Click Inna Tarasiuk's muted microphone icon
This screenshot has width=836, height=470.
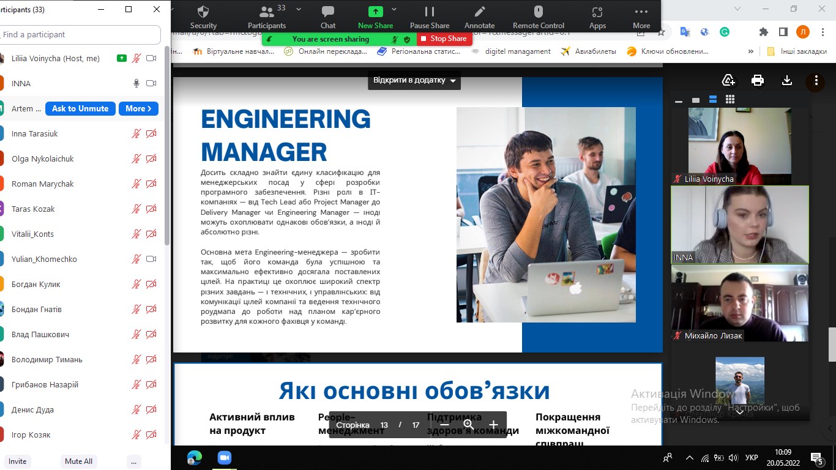point(136,133)
